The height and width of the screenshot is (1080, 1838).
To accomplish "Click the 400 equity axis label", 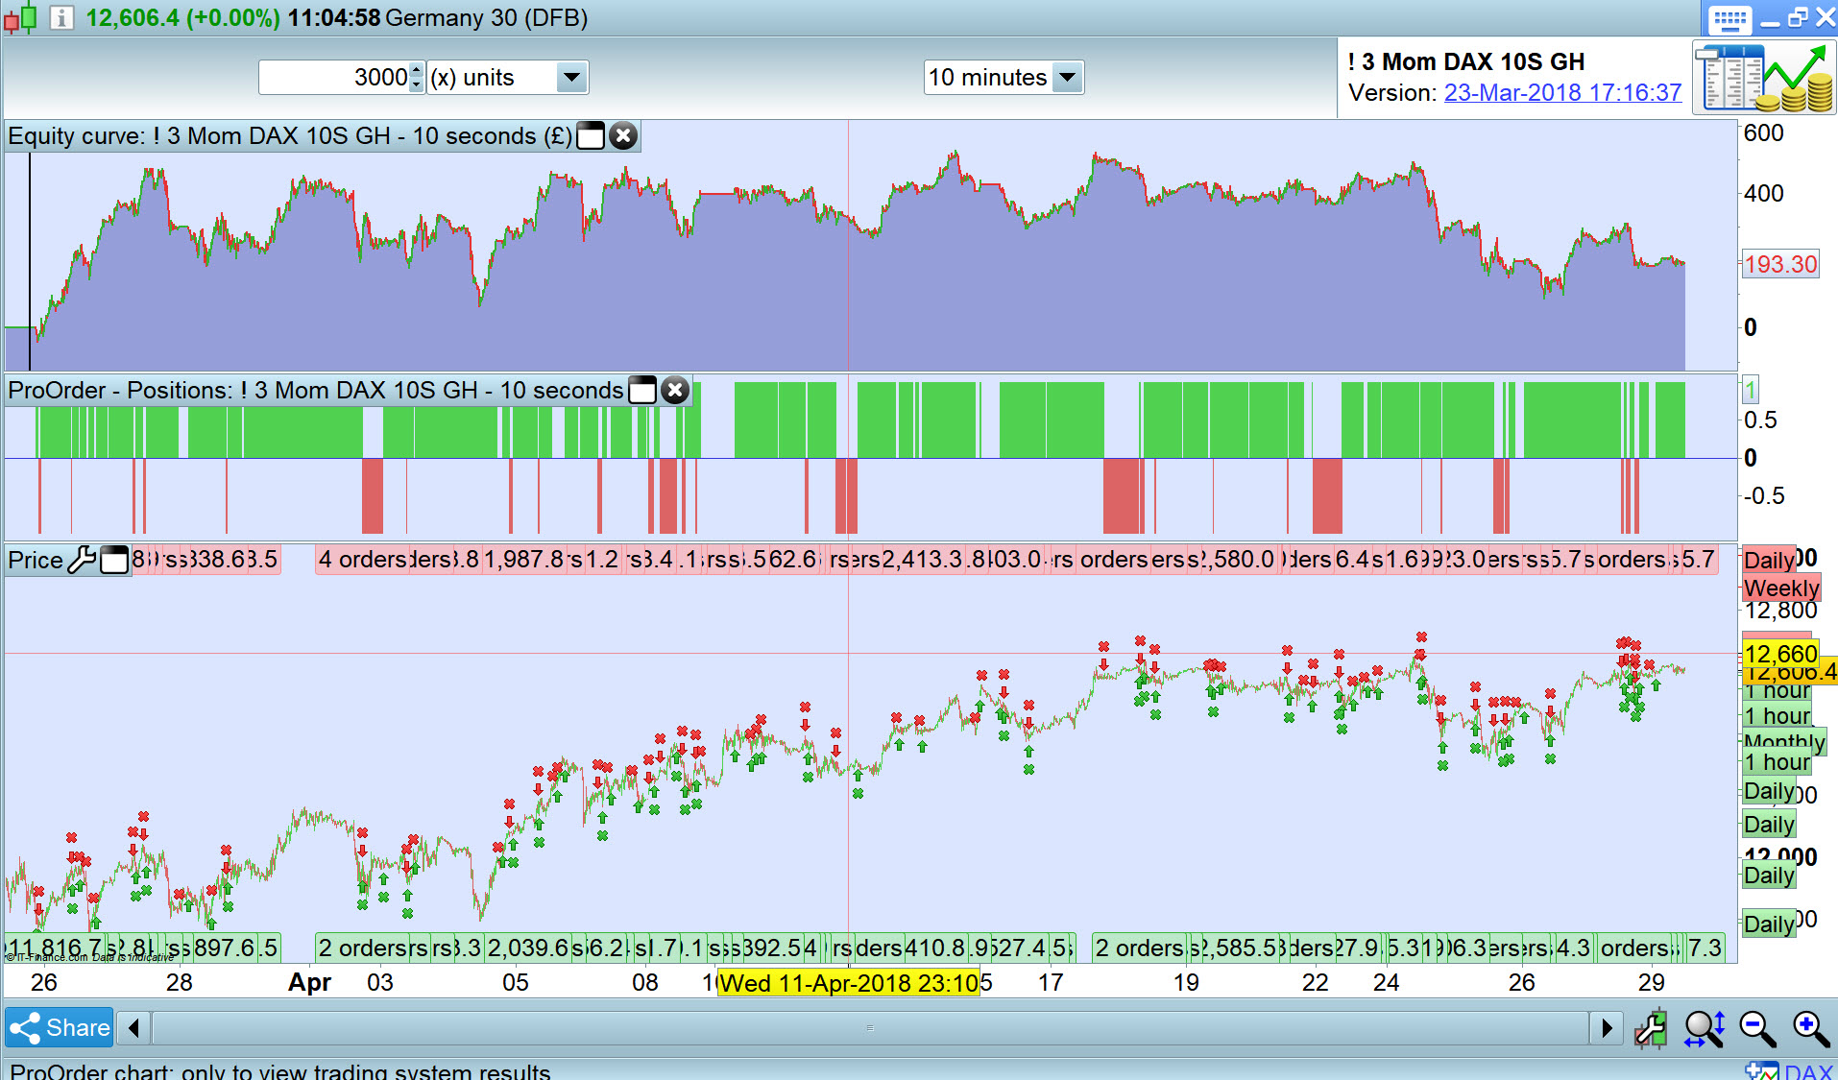I will (x=1764, y=194).
